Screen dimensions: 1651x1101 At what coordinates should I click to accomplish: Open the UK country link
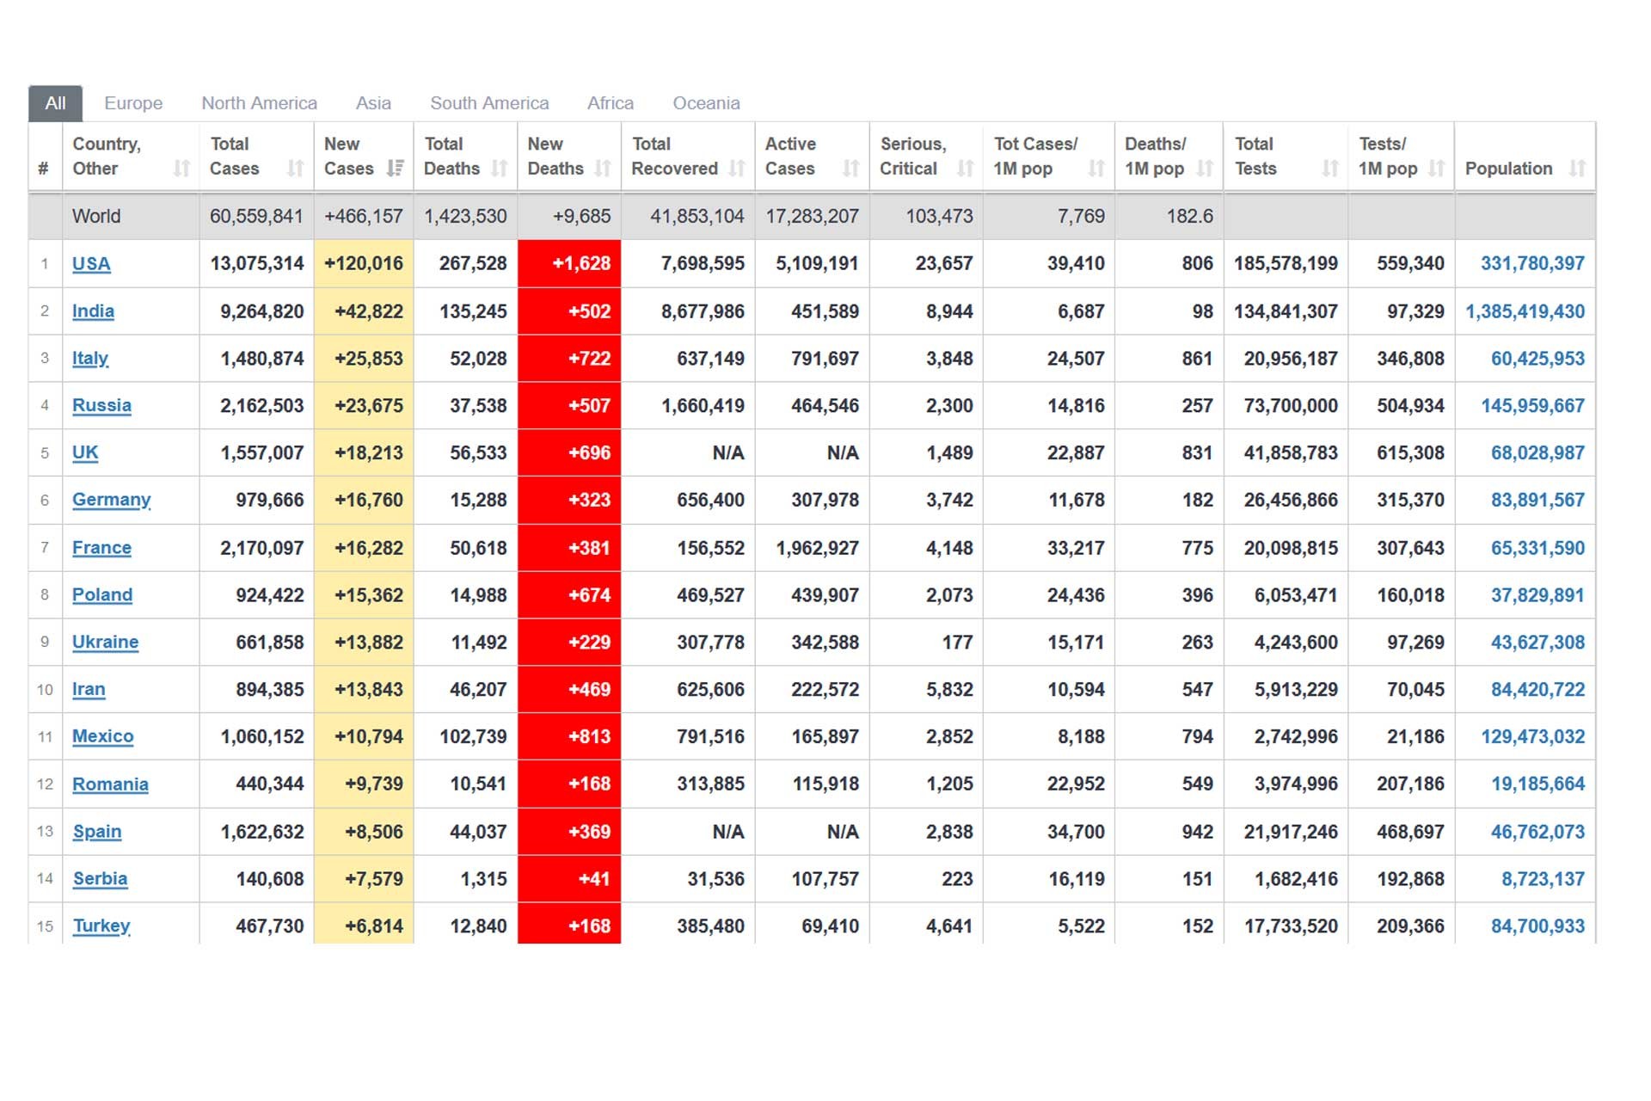coord(85,453)
